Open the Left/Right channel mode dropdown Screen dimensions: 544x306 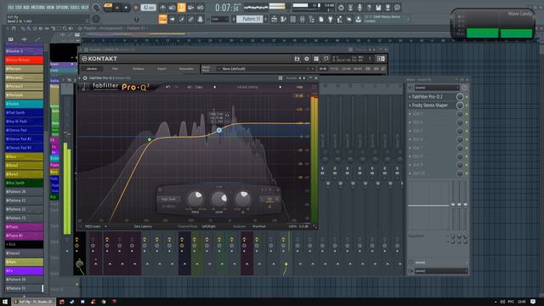coord(208,227)
